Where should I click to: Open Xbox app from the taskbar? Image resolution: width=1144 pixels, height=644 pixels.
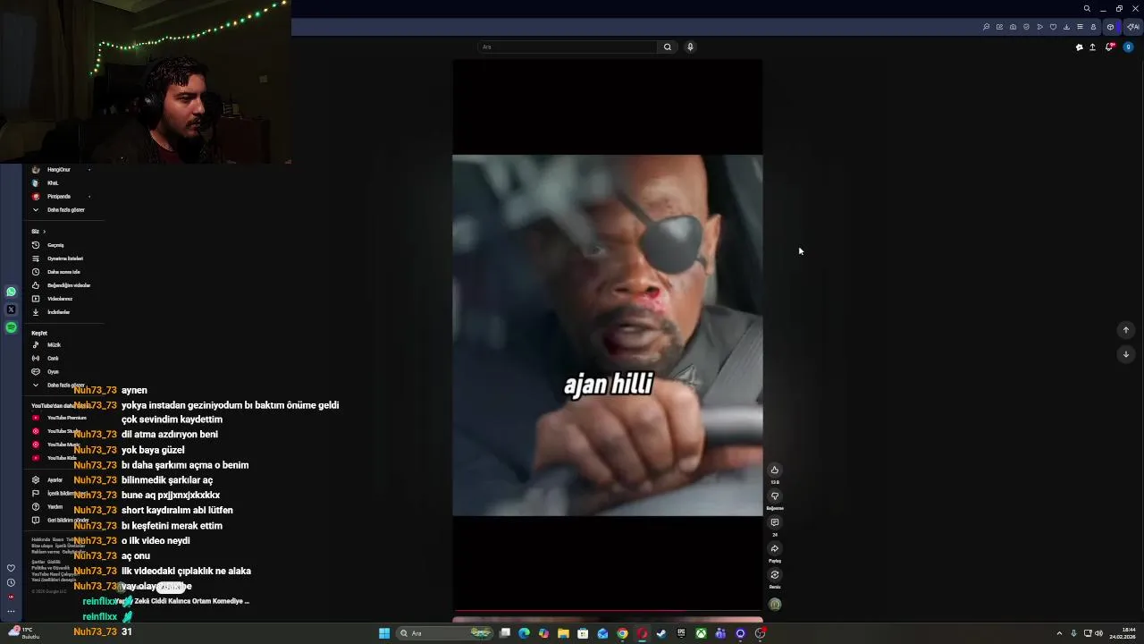pyautogui.click(x=701, y=633)
